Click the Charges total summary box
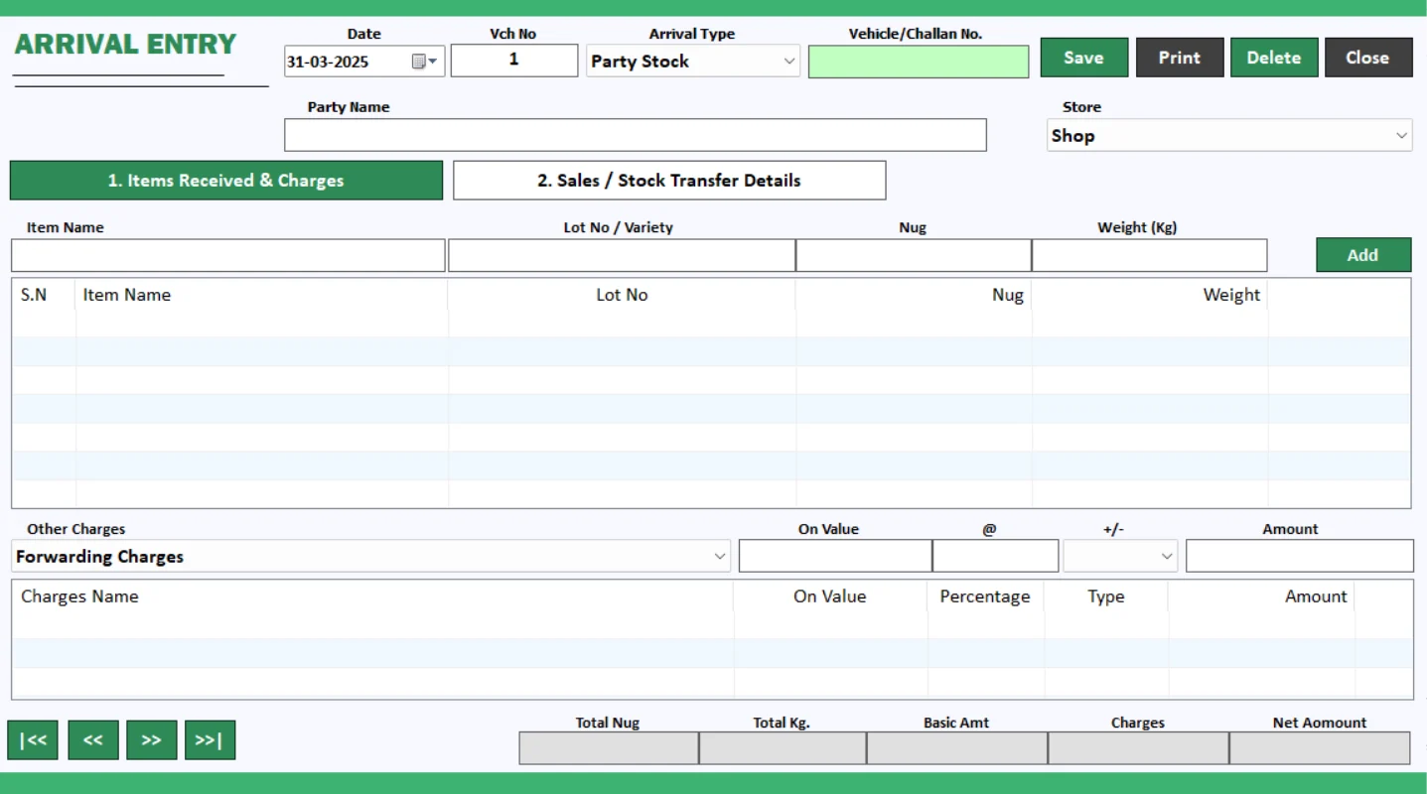 (x=1138, y=748)
